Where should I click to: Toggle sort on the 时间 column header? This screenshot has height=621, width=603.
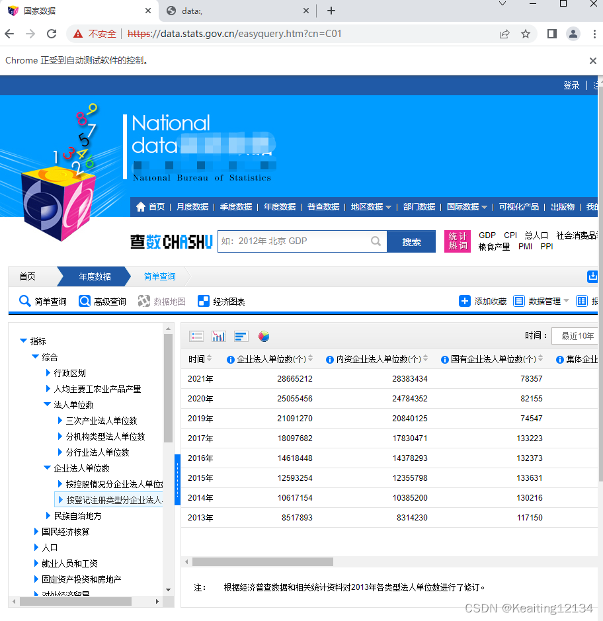click(x=209, y=359)
